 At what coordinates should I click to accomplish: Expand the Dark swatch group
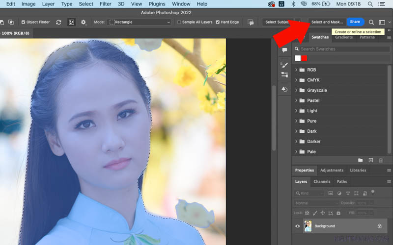tap(296, 131)
